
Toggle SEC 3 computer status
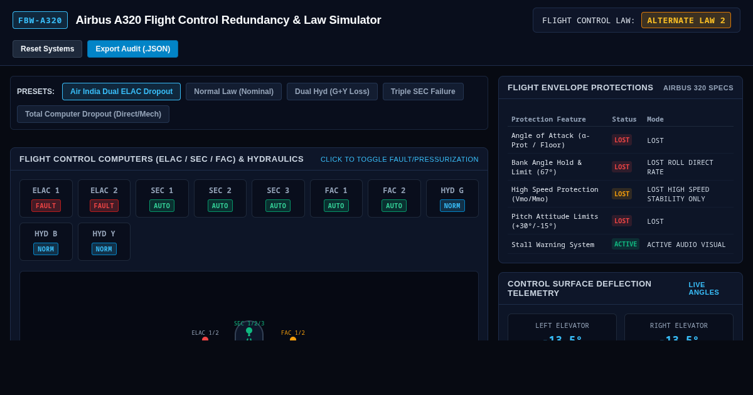(x=278, y=199)
